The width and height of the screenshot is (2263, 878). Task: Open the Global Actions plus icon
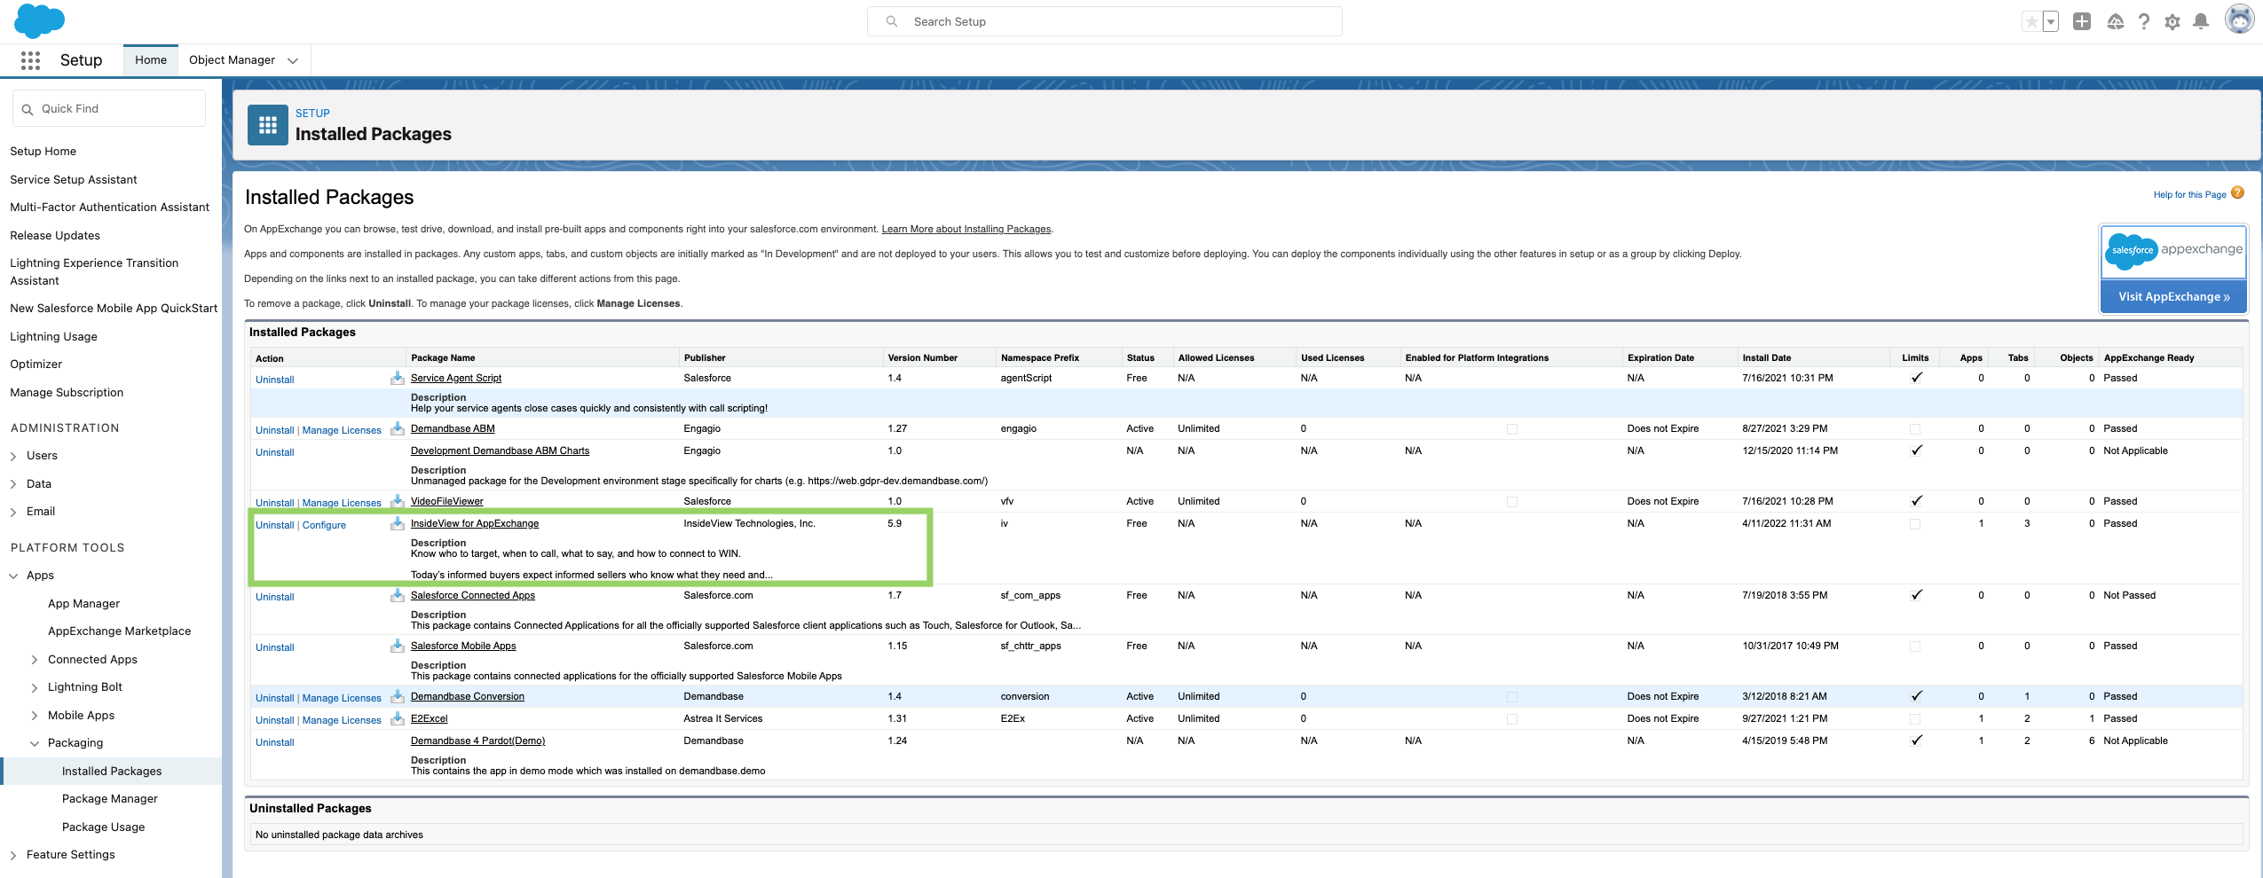tap(2082, 22)
